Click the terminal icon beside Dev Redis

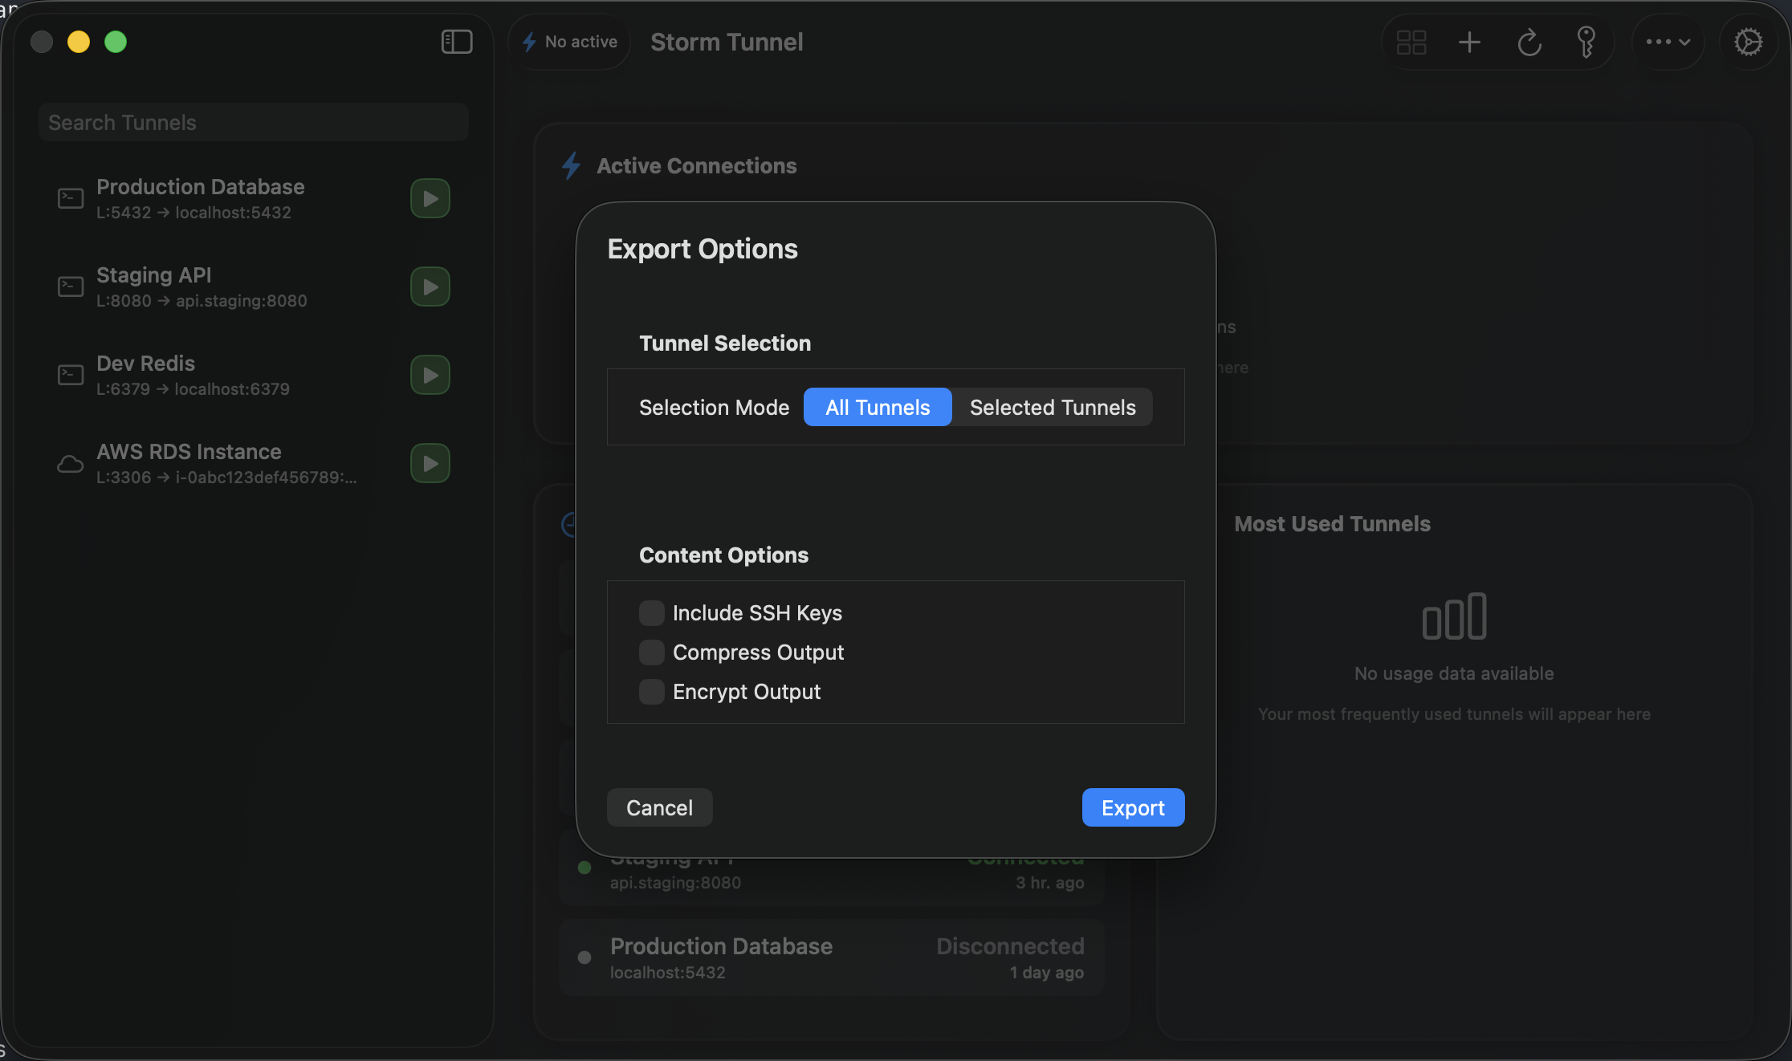point(70,374)
